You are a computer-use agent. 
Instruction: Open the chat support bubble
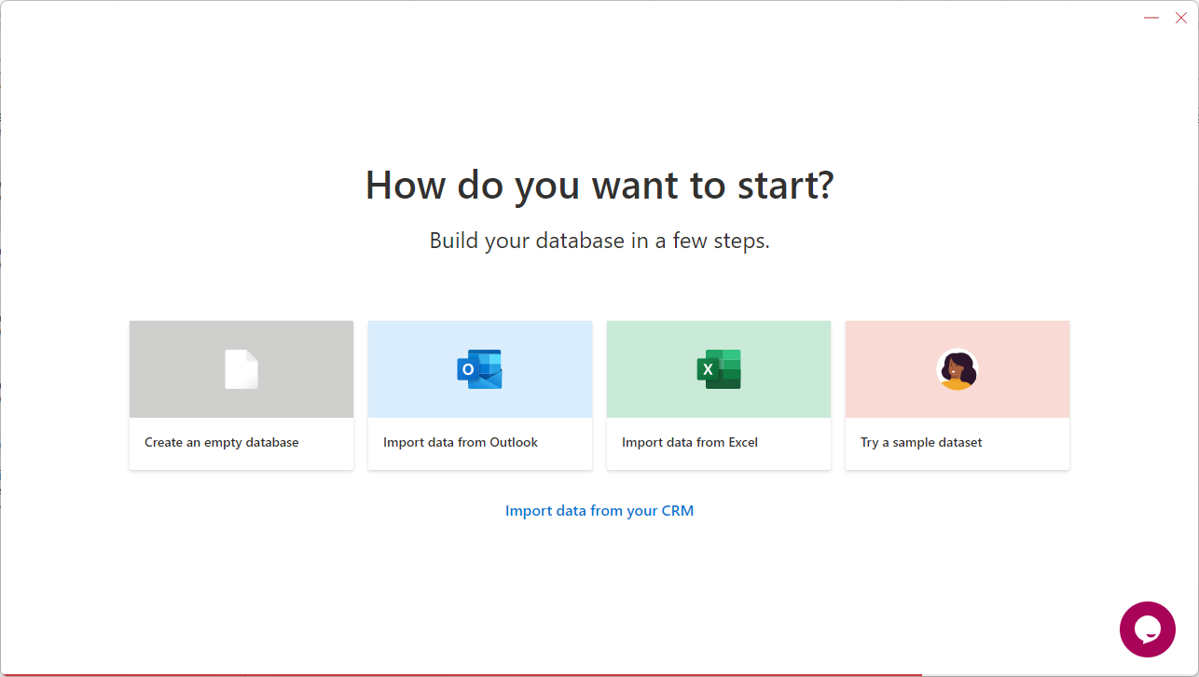(x=1148, y=629)
